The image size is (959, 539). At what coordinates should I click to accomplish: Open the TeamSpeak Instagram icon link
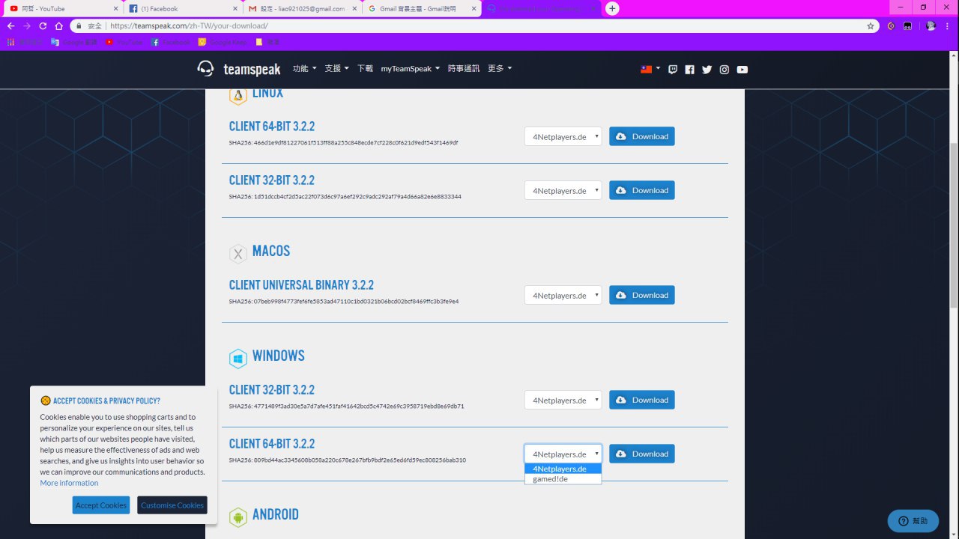pyautogui.click(x=724, y=70)
